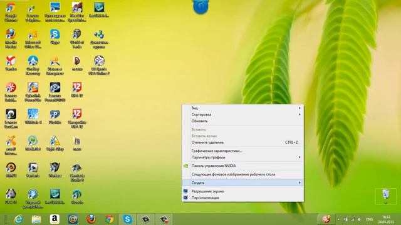This screenshot has width=401, height=225.
Task: Open Разрешение экрана from the context menu
Action: (x=242, y=191)
